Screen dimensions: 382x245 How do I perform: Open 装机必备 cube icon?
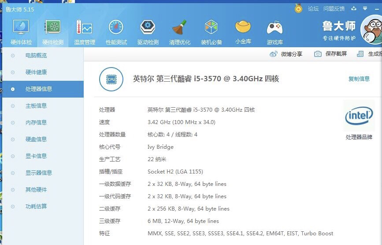[211, 32]
